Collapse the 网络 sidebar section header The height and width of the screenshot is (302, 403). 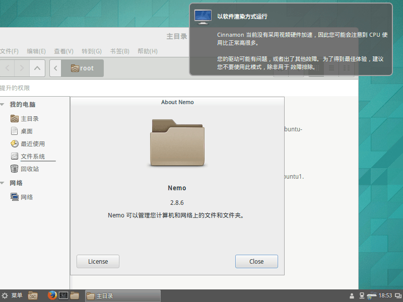3,183
